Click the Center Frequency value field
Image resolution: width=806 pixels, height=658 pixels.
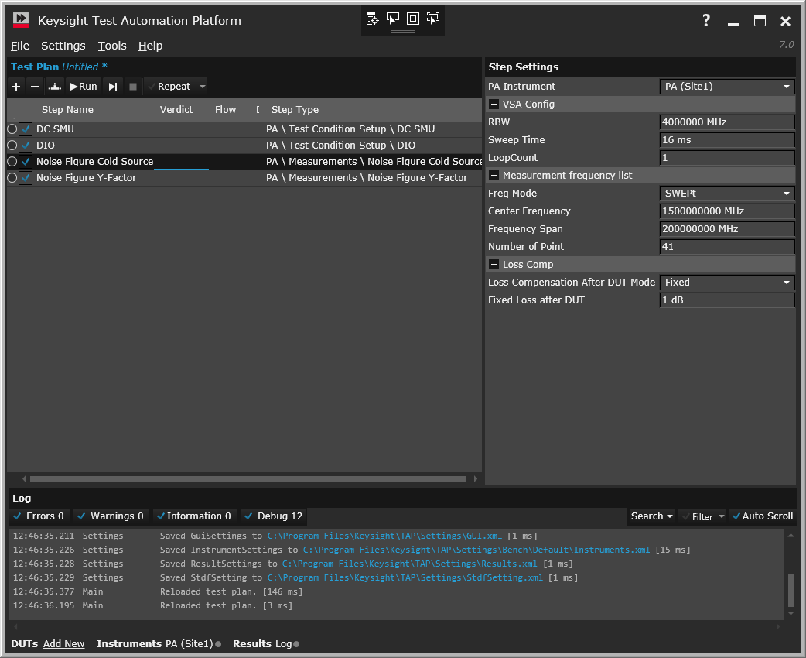point(727,211)
